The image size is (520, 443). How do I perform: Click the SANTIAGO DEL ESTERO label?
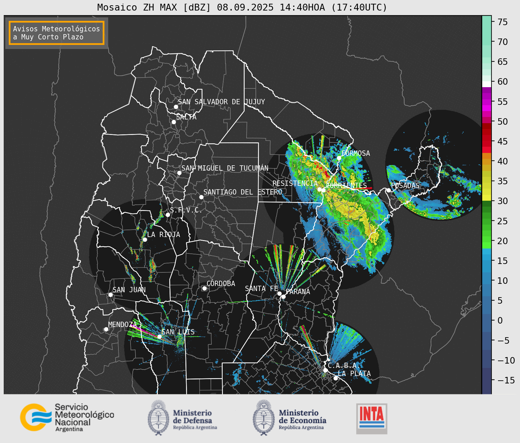click(243, 192)
